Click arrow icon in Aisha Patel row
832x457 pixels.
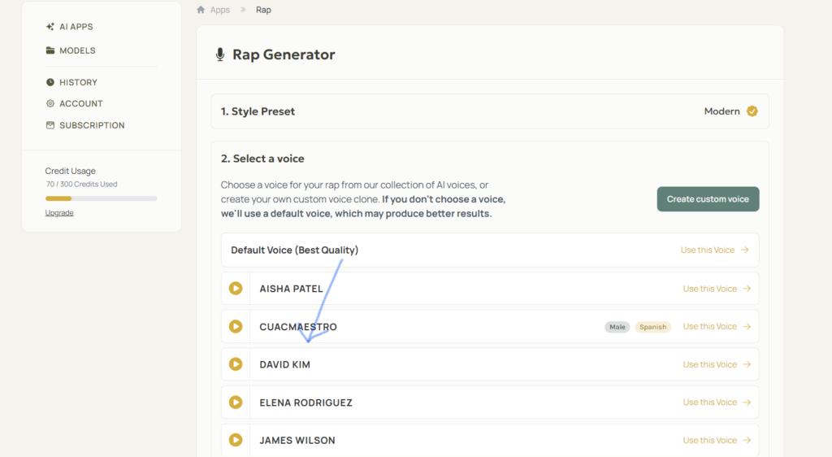[x=747, y=289]
